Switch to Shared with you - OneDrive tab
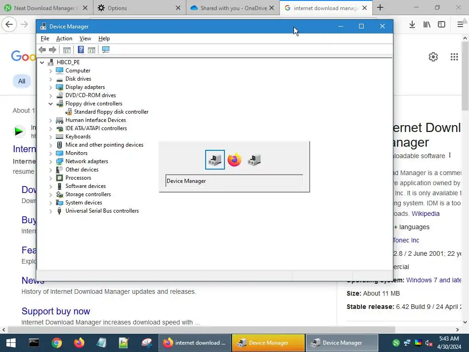 (232, 8)
